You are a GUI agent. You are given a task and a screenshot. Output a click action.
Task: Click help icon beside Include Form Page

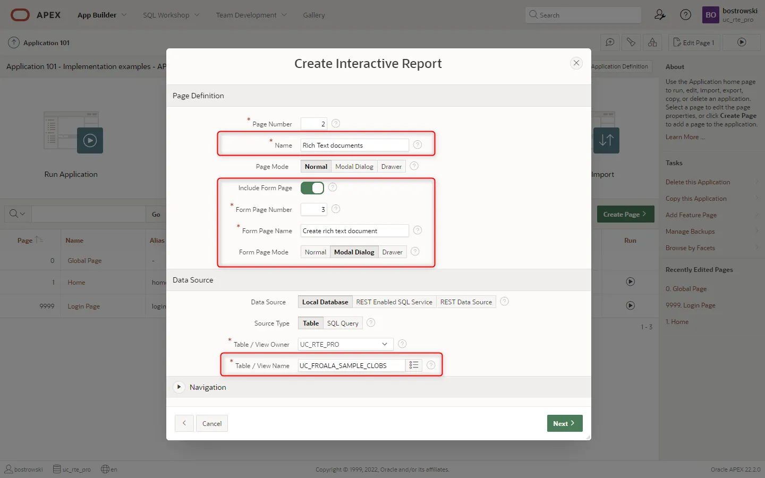tap(333, 187)
